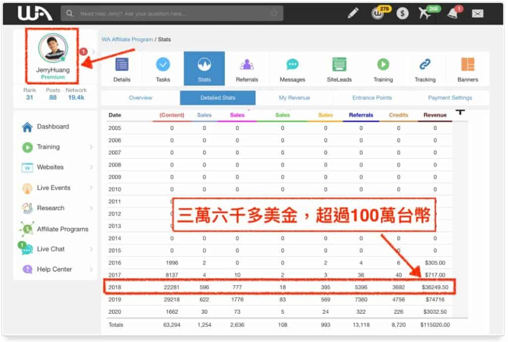Click the Live Chat bubbles icon
508x342 pixels.
(x=26, y=249)
